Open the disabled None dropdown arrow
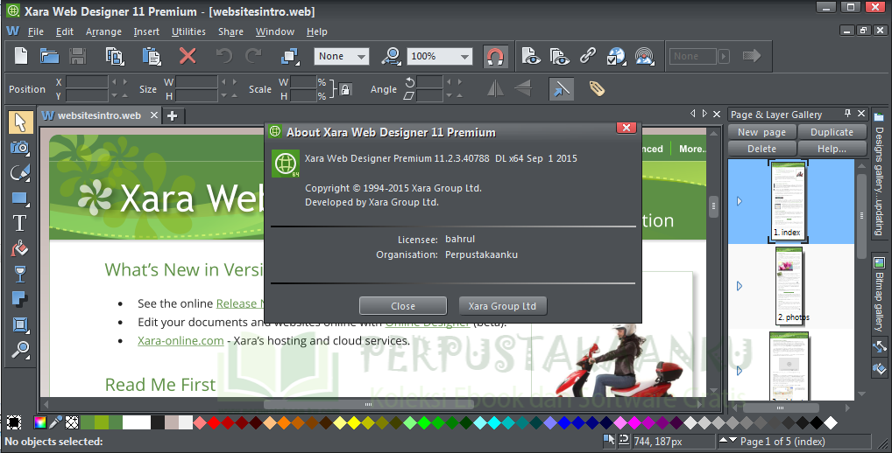The image size is (892, 453). pyautogui.click(x=724, y=56)
